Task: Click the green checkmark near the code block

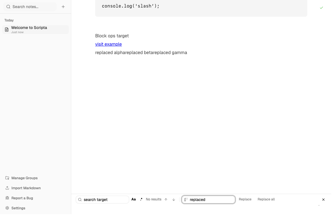Action: 321,8
